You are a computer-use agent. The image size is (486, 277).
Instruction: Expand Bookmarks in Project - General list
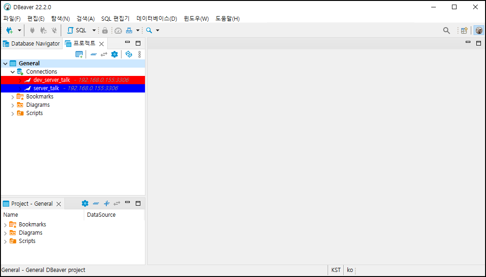tap(5, 225)
